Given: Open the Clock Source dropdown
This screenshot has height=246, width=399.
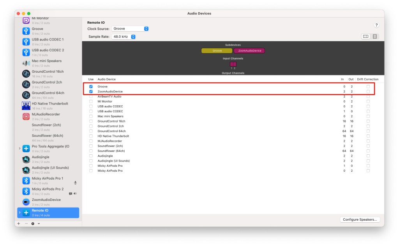Looking at the screenshot, I should (130, 29).
